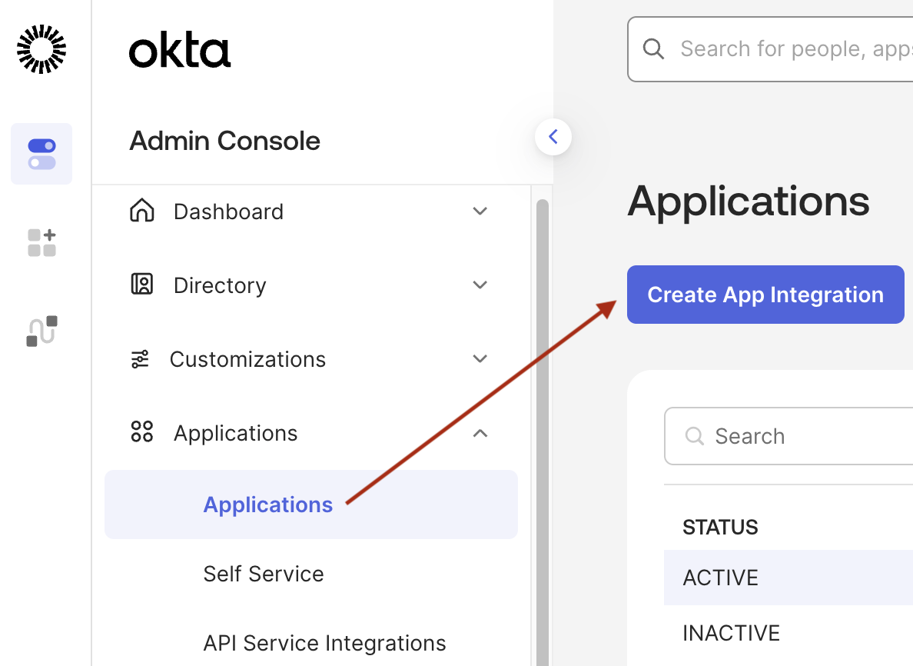This screenshot has height=666, width=913.
Task: Open the add apps icon in left rail
Action: (x=41, y=241)
